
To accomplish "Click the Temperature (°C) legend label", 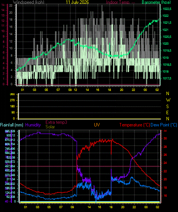I will [134, 125].
